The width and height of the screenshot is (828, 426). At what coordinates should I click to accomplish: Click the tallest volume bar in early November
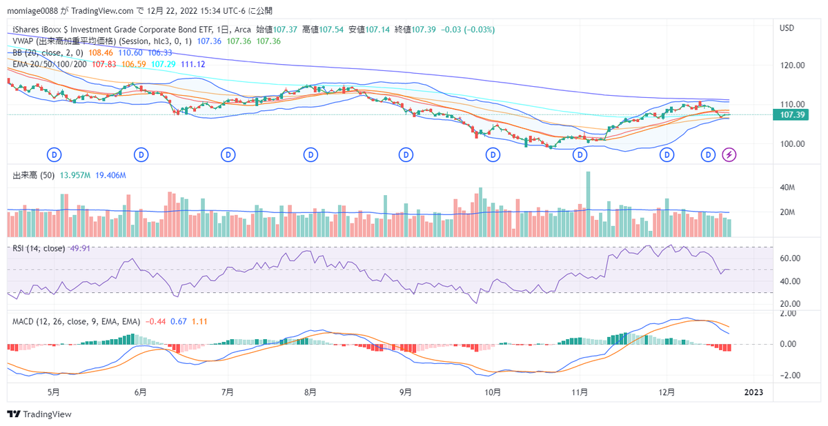(x=589, y=204)
